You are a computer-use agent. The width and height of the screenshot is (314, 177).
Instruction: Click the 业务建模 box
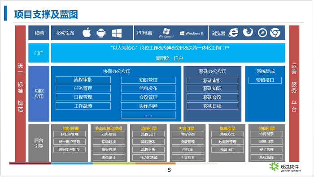point(109,134)
